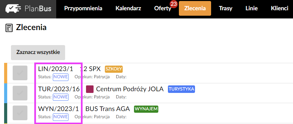Screen dimensions: 293x124
Task: Click the PlanBus bus logo icon
Action: [13, 9]
